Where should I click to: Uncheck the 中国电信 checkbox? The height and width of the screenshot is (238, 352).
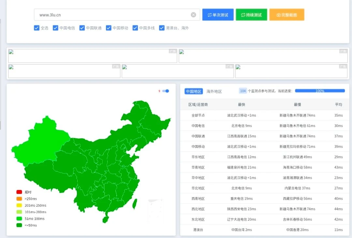click(x=55, y=28)
